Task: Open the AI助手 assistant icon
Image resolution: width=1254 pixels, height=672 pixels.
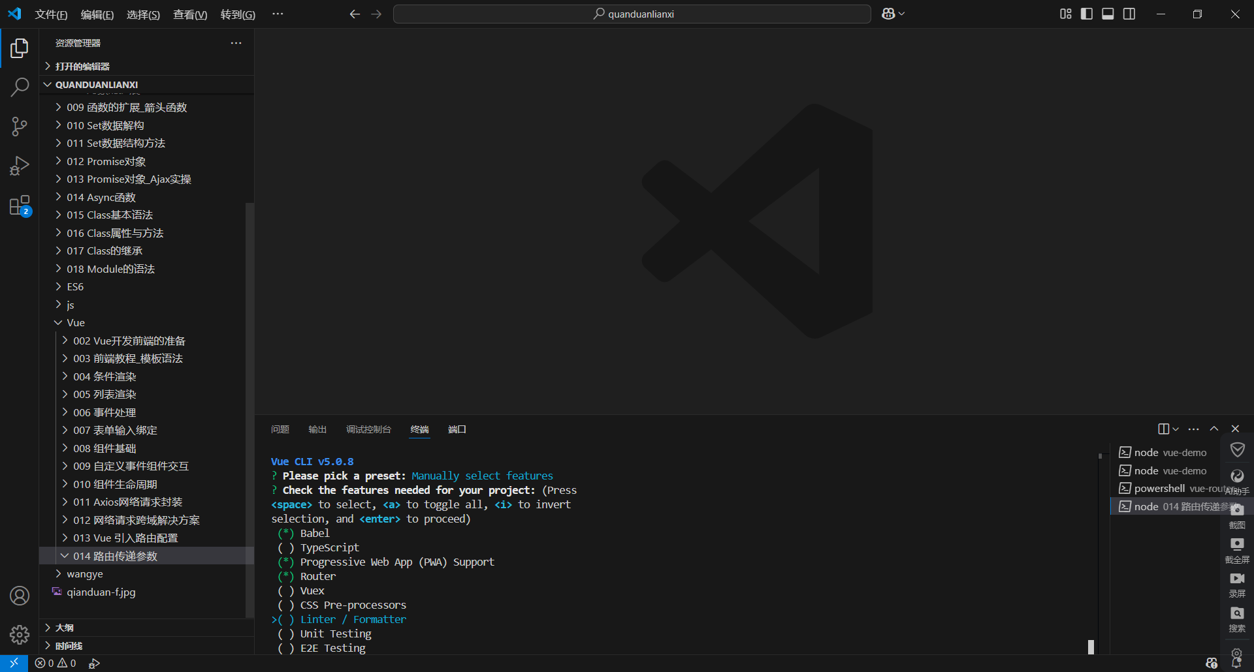Action: point(1237,481)
